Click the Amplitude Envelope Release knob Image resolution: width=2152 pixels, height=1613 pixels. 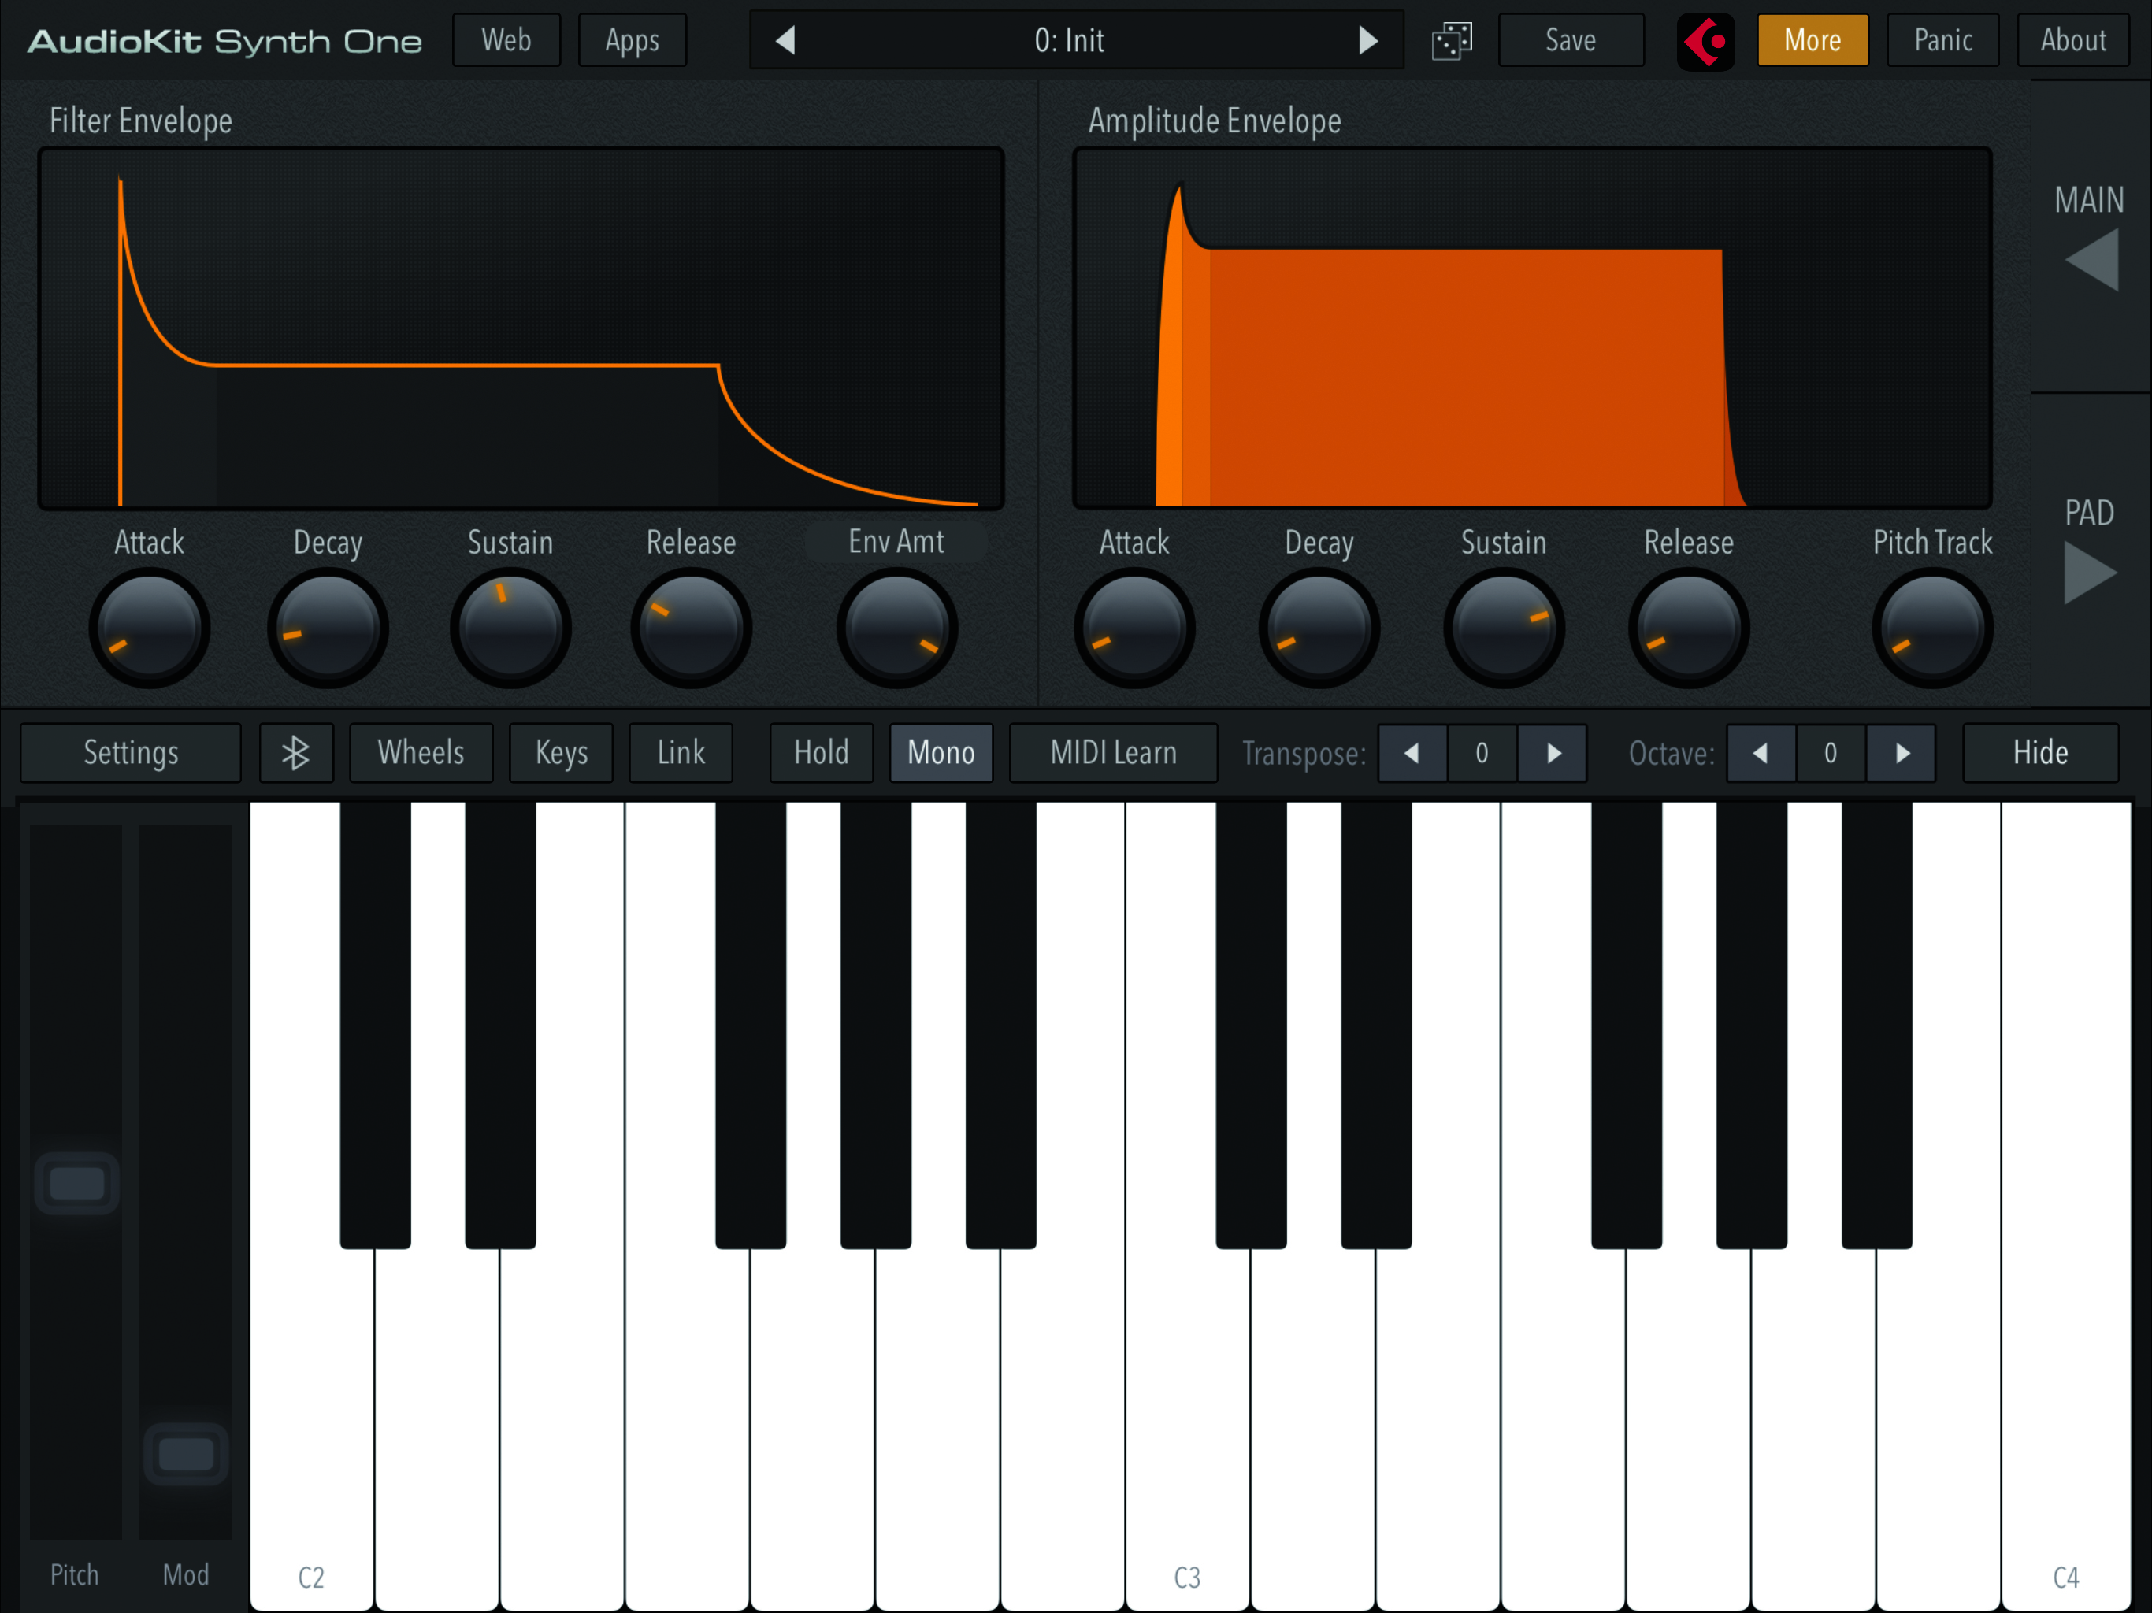click(1689, 629)
